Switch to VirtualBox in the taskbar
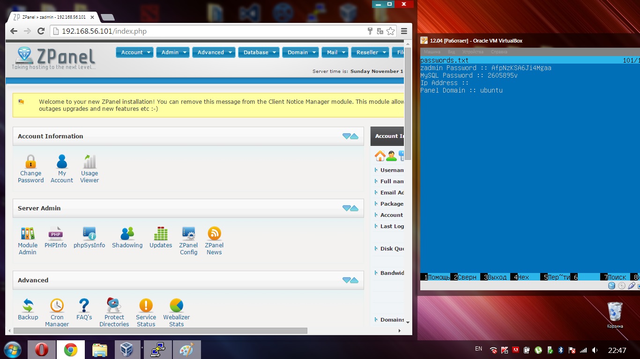Image resolution: width=640 pixels, height=359 pixels. point(127,350)
